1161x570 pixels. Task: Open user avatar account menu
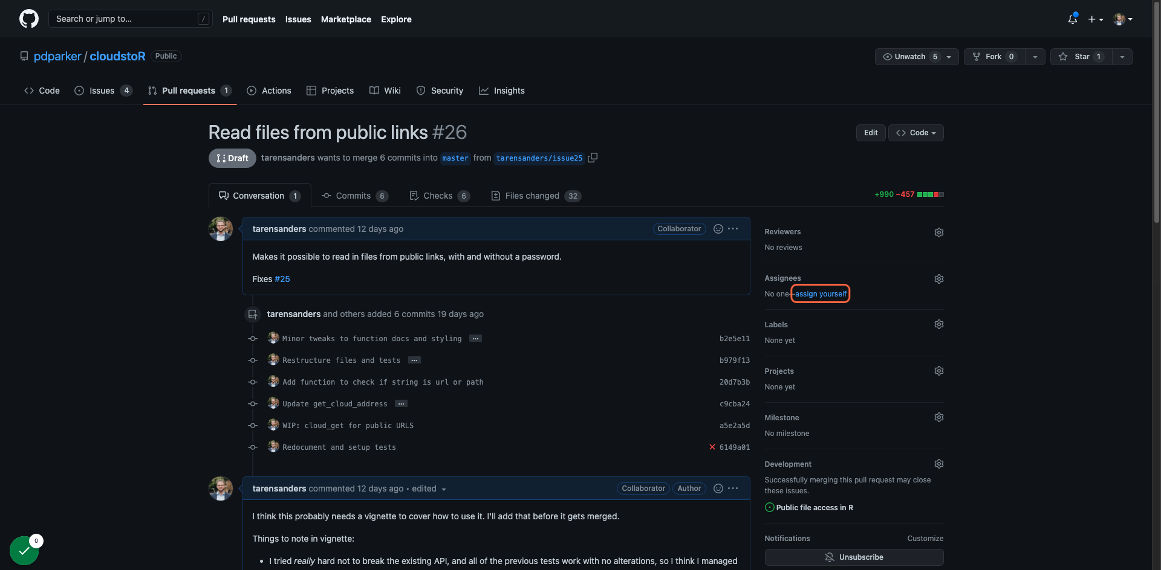[x=1123, y=19]
